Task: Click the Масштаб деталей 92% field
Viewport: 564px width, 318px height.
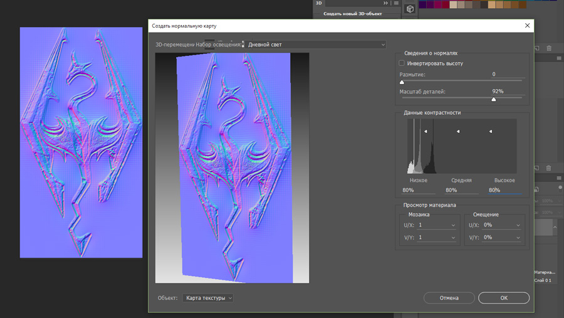Action: [x=508, y=92]
